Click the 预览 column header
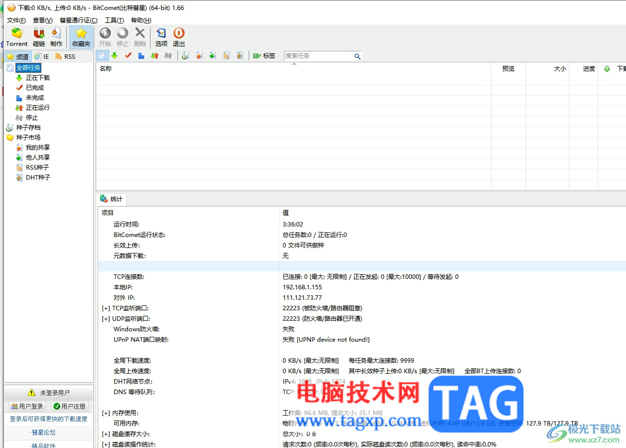The image size is (626, 448). 508,69
